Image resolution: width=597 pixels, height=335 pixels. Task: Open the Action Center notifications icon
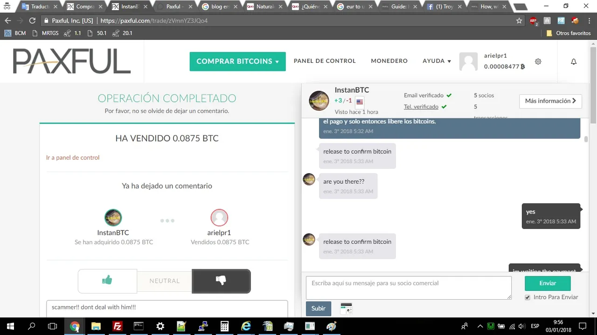(582, 326)
